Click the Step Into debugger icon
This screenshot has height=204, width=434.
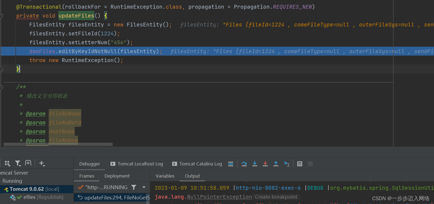click(x=255, y=164)
